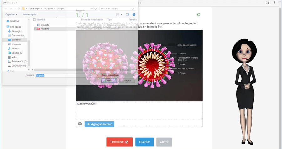Viewport: 282px width, 149px height.
Task: Uncheck the Proyecto PDF file checkbox
Action: click(x=35, y=28)
